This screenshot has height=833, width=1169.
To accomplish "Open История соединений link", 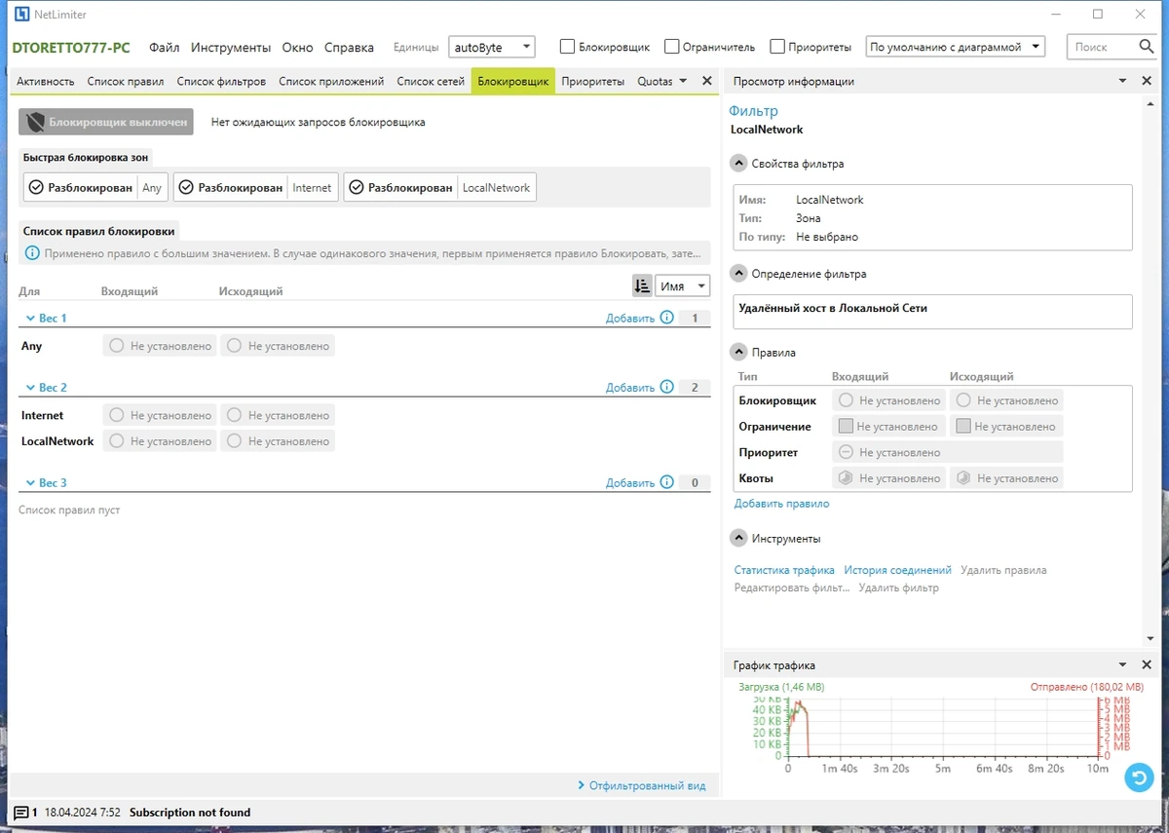I will point(897,570).
